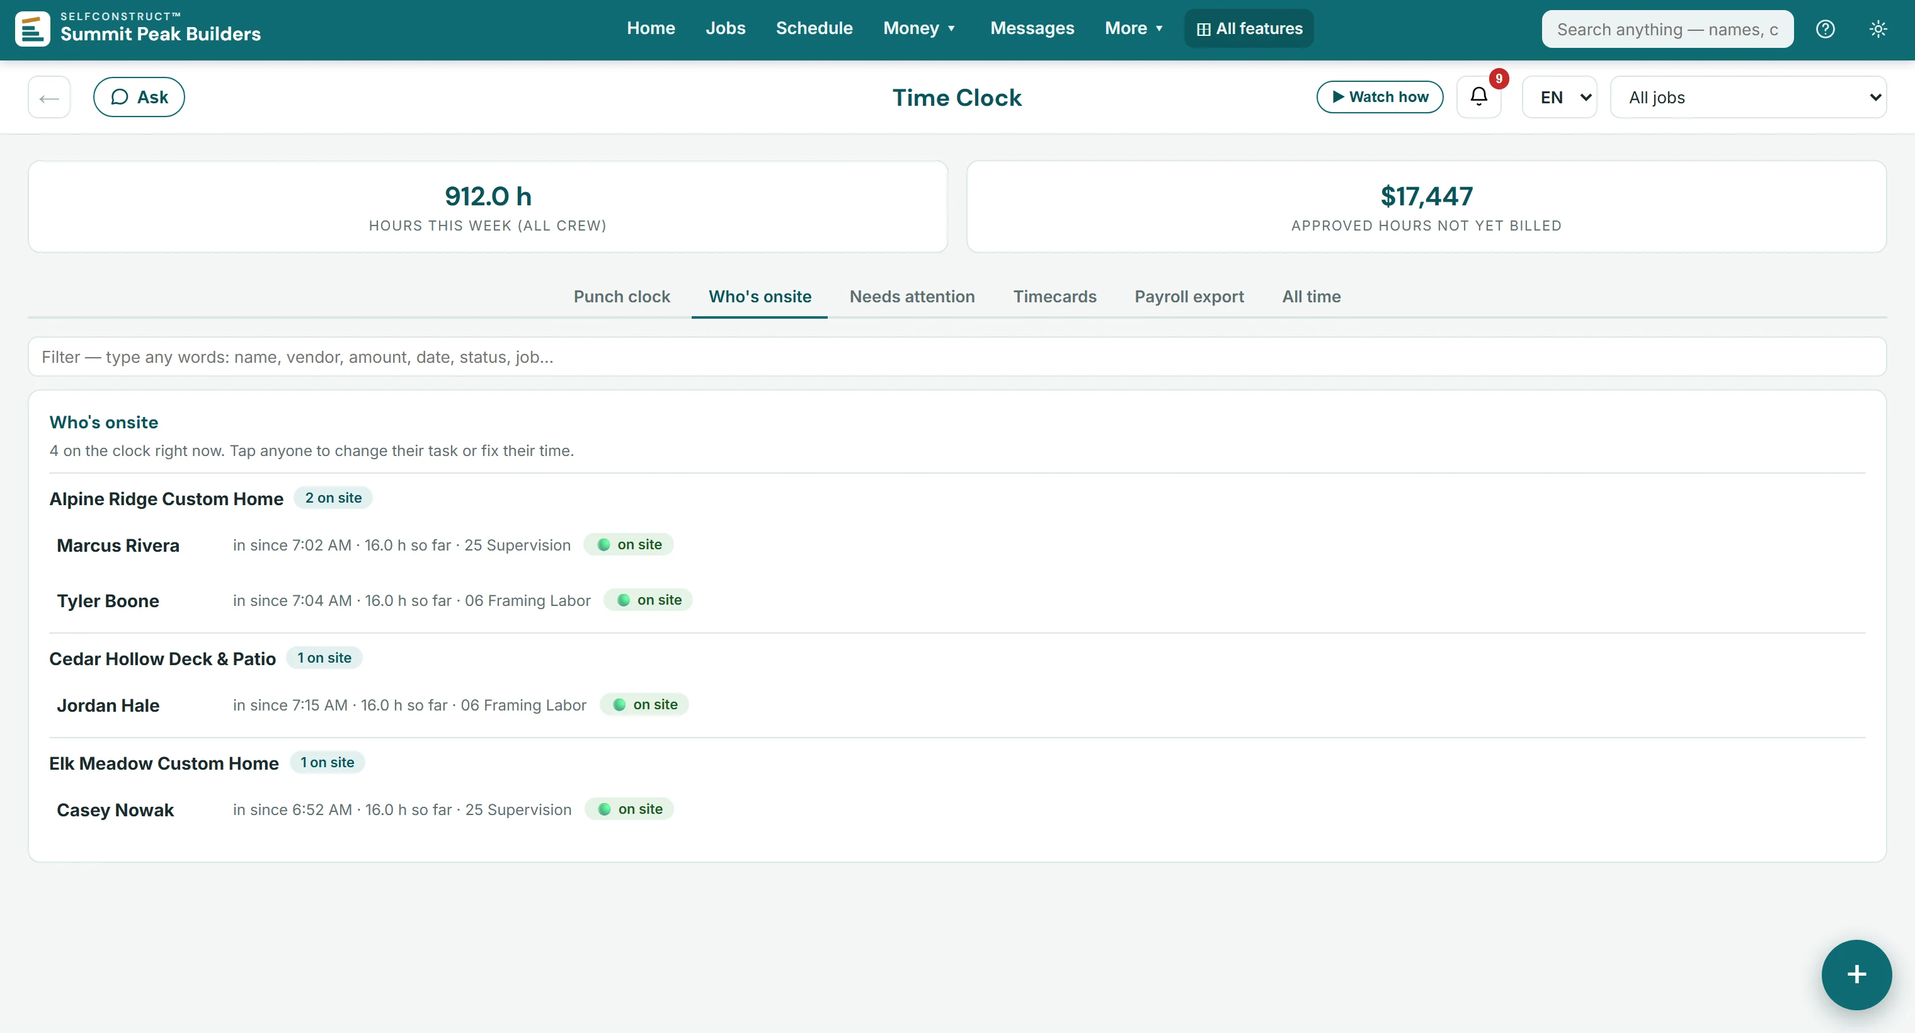Select the Who's onsite tab
1915x1033 pixels.
tap(760, 297)
